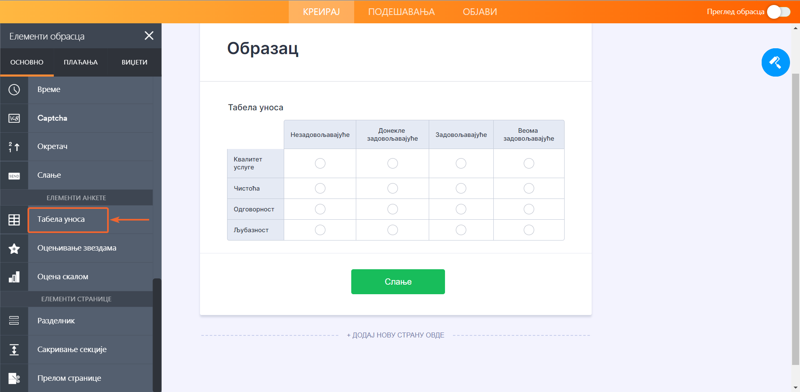Click the page scrollbar up arrow
The width and height of the screenshot is (800, 392).
tap(795, 28)
